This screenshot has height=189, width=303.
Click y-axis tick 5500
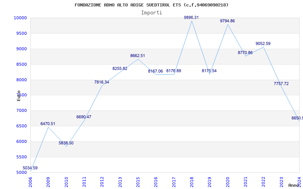[22, 157]
